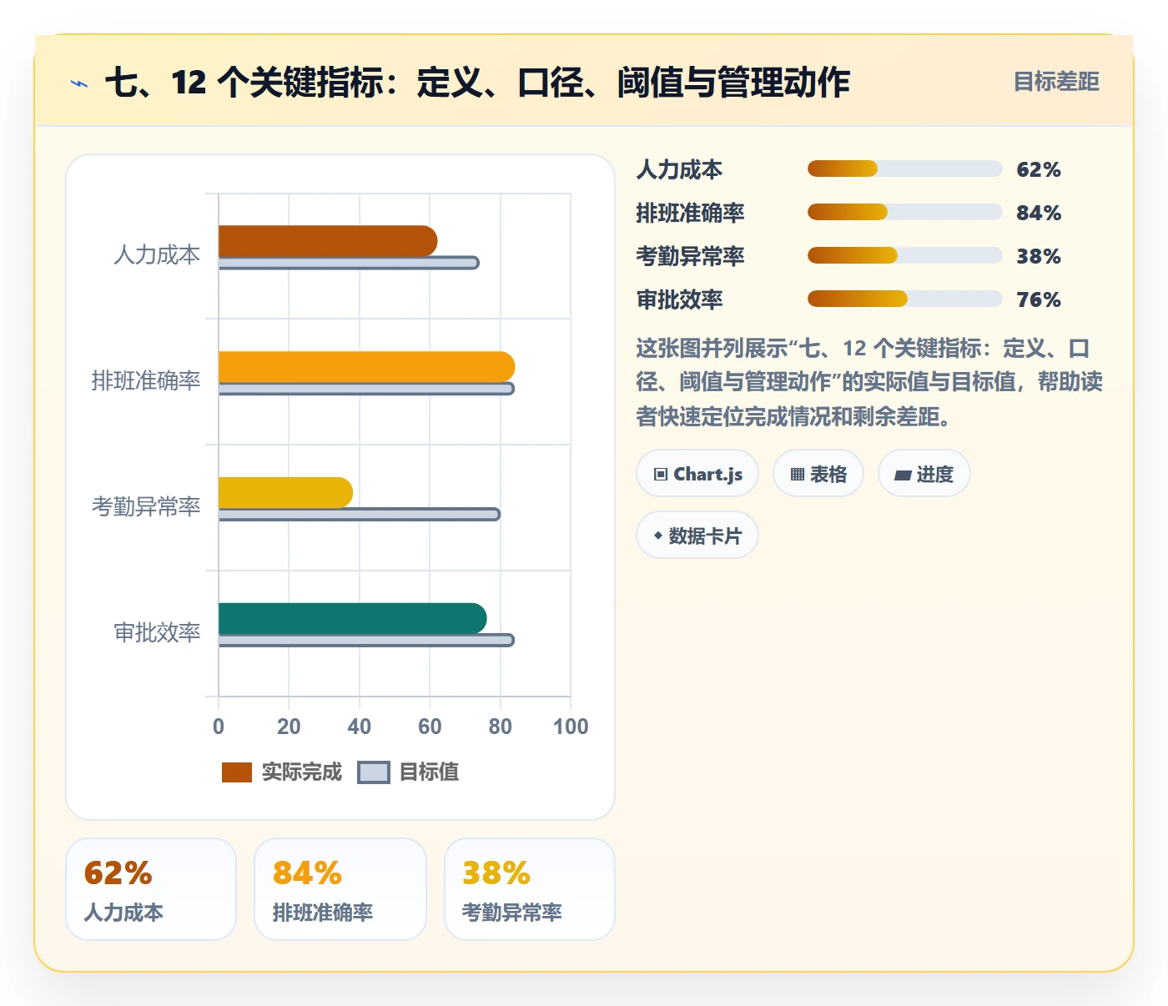1168x1006 pixels.
Task: Select the 进度 tag chip
Action: click(924, 474)
